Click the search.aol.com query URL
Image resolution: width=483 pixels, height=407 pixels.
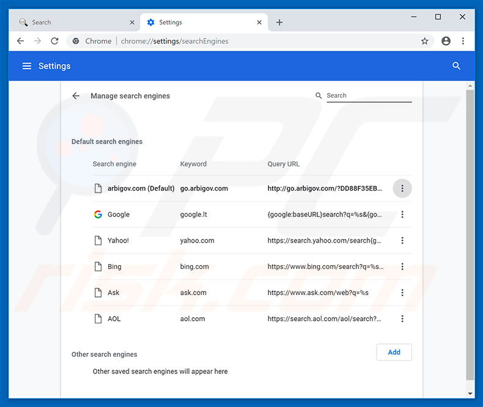[325, 318]
